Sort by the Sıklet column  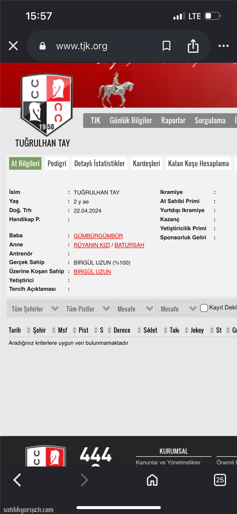(x=150, y=330)
